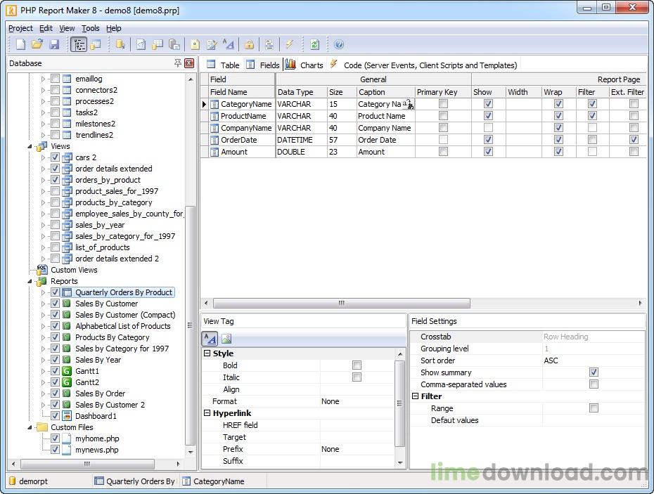Open the Tools menu
The image size is (654, 494).
(90, 28)
